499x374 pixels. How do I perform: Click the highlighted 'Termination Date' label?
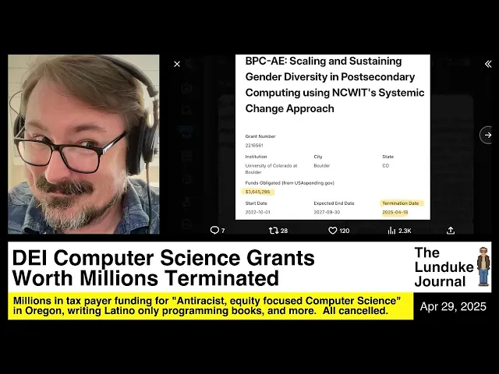click(x=401, y=203)
